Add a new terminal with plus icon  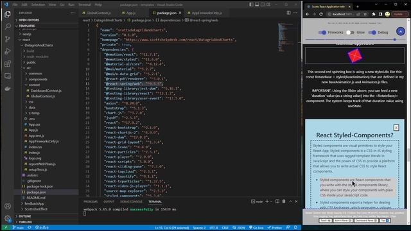(267, 201)
